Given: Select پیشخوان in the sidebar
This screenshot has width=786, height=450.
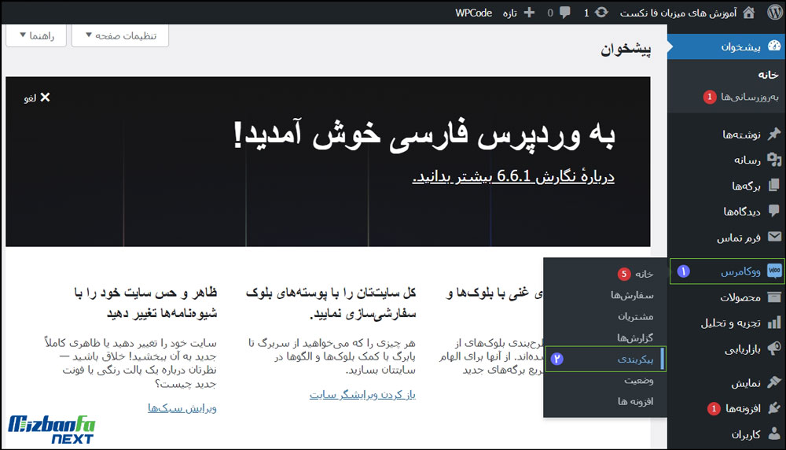Looking at the screenshot, I should pos(727,46).
